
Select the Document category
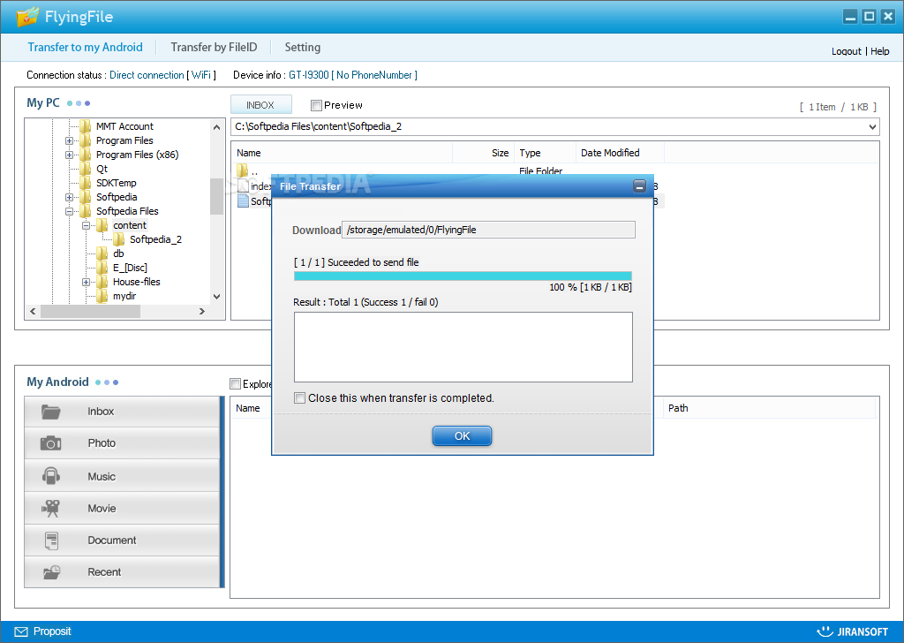(x=122, y=541)
